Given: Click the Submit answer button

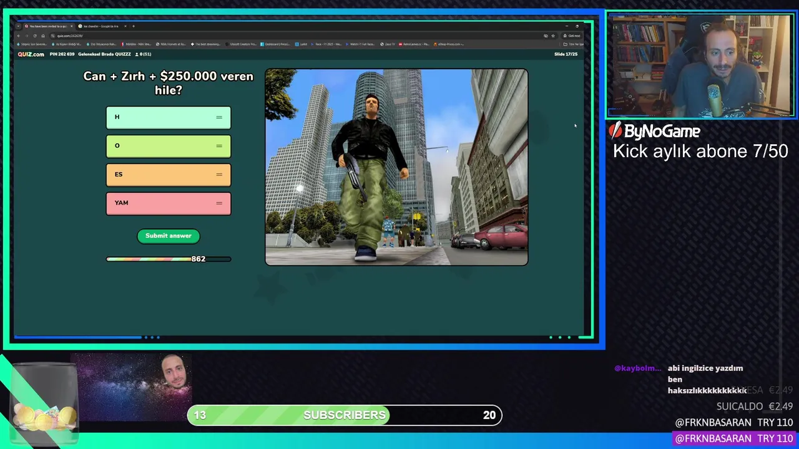Looking at the screenshot, I should coord(169,236).
